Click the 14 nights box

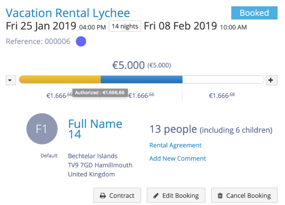[x=125, y=26]
